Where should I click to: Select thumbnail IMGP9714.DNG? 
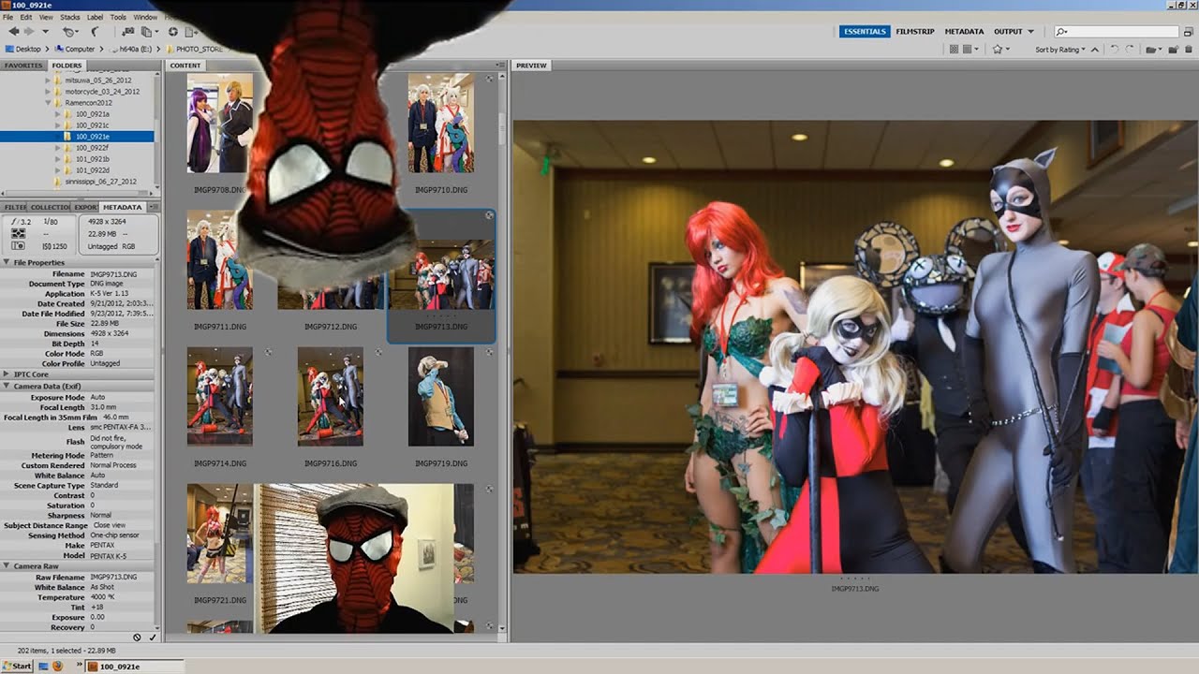pos(219,396)
